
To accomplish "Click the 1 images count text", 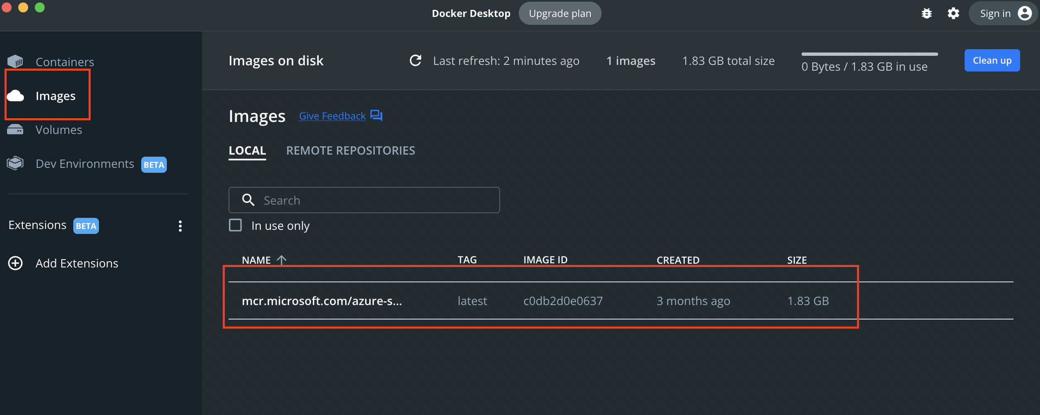I will [631, 61].
